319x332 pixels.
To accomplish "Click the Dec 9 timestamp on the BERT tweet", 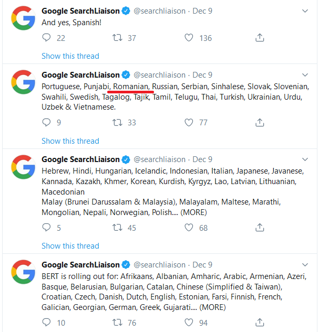I will (202, 265).
